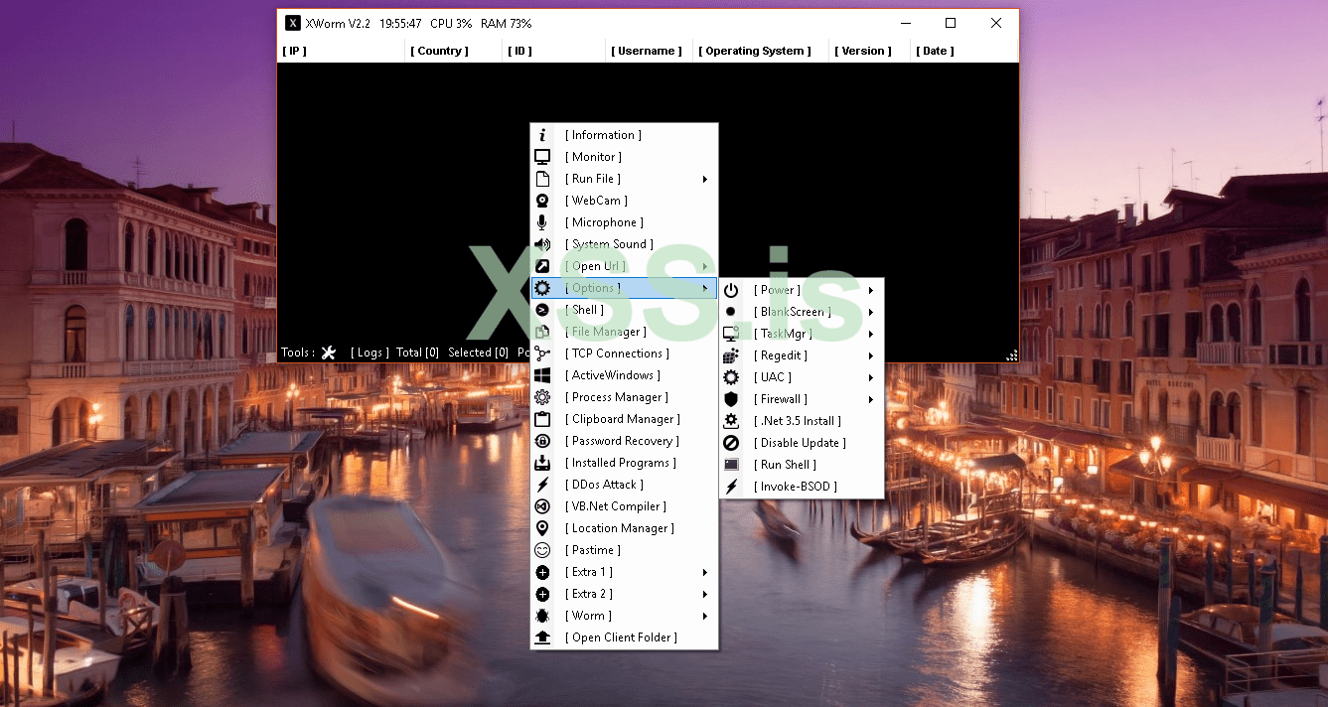Image resolution: width=1328 pixels, height=707 pixels.
Task: Click the Selected [0] status label
Action: pos(478,353)
